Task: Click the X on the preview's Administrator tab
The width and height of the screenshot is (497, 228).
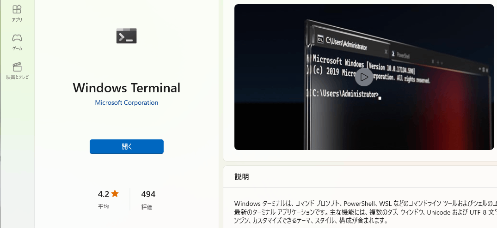Action: [386, 52]
